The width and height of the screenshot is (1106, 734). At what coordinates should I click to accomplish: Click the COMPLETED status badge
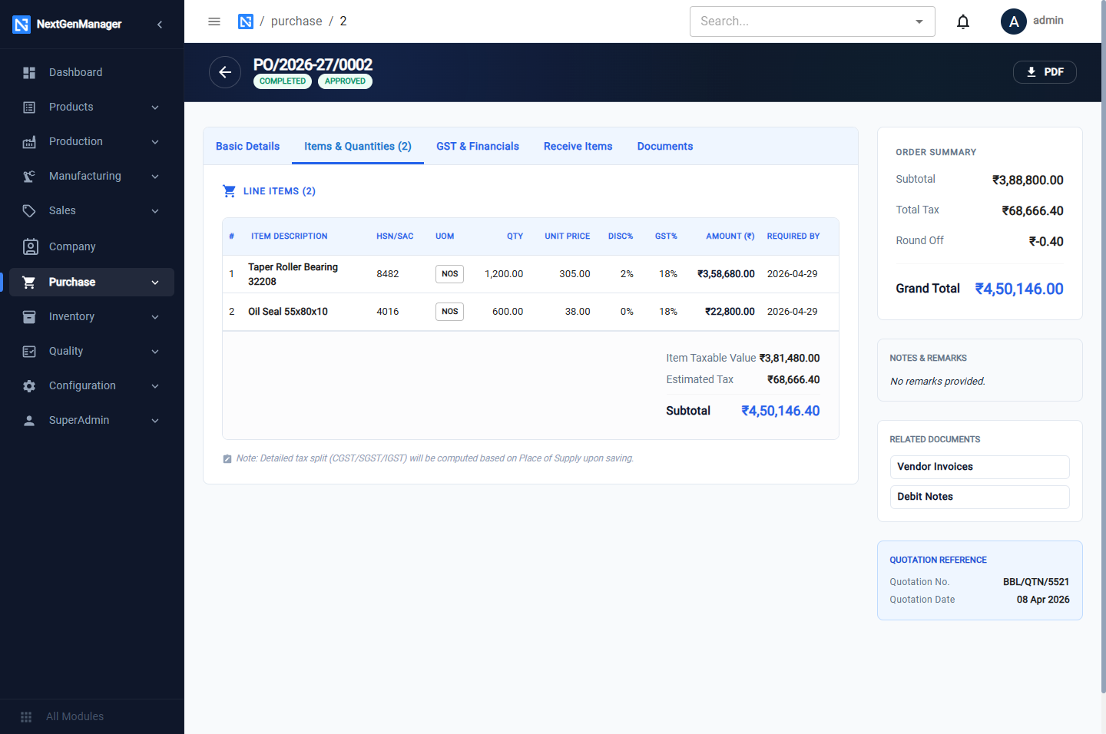(x=283, y=81)
